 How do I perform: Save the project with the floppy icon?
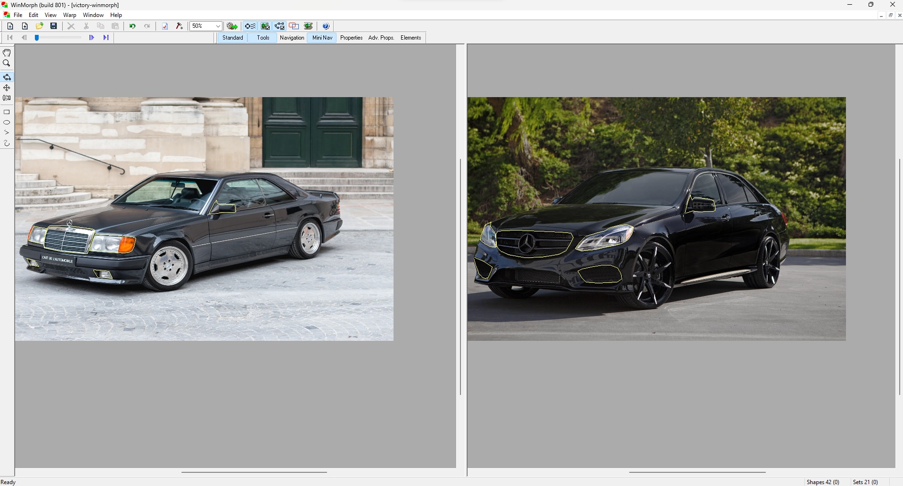click(x=54, y=26)
